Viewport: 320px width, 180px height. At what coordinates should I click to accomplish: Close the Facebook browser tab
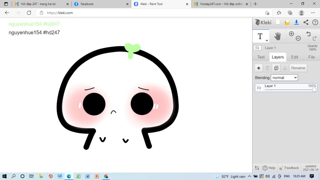point(127,4)
